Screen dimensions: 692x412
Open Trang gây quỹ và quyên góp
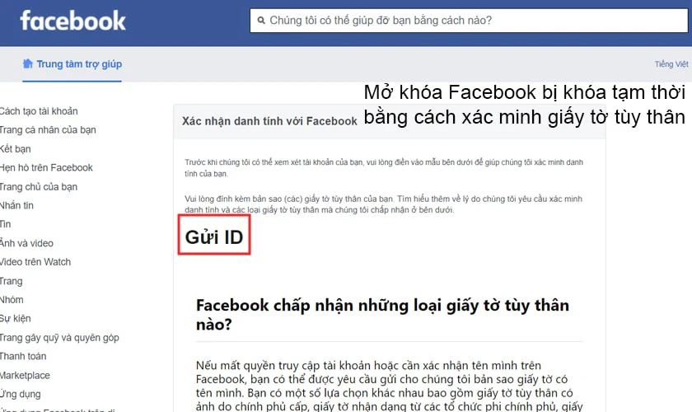pyautogui.click(x=59, y=338)
